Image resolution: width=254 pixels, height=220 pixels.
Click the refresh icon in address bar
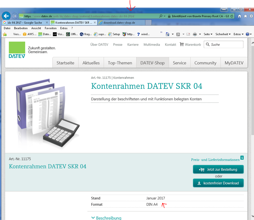[231, 16]
